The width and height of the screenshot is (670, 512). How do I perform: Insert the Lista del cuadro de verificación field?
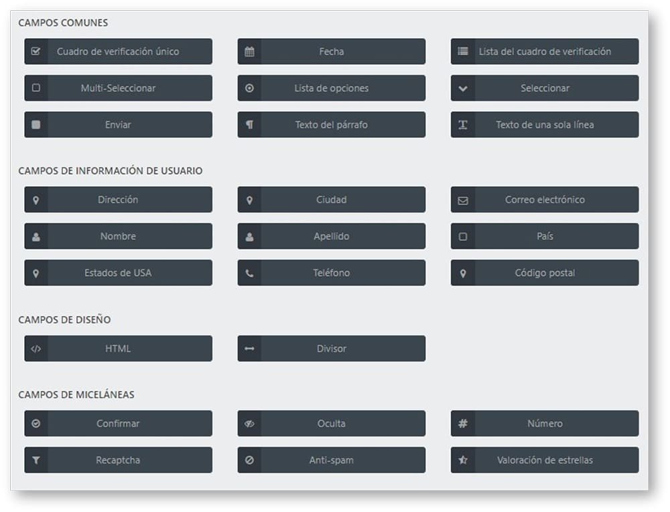(544, 52)
